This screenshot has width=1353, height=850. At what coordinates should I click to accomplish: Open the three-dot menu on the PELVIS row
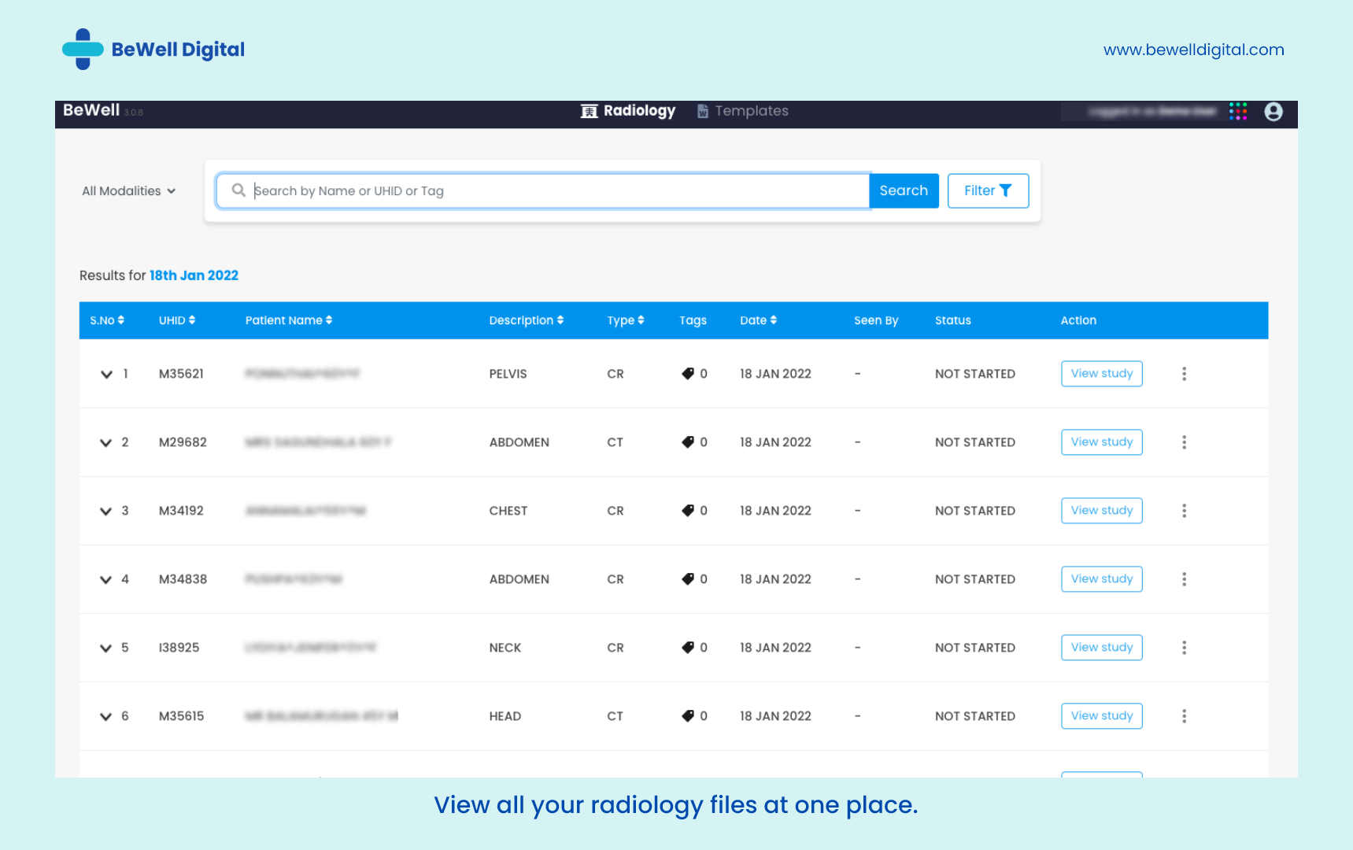(1184, 374)
